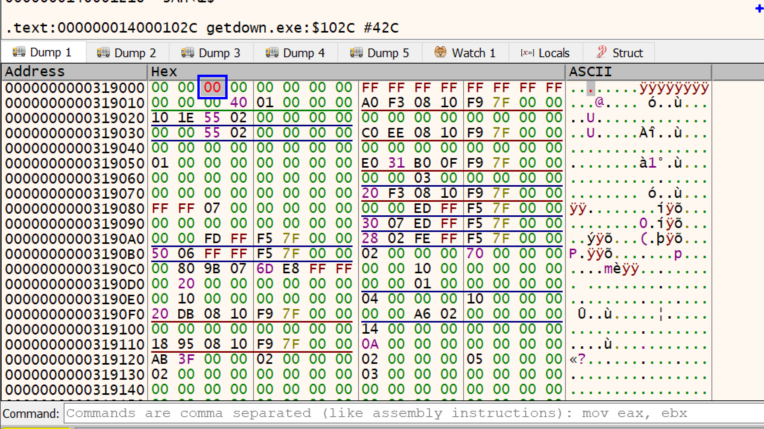Switch to the Dump 2 tab
Image resolution: width=764 pixels, height=429 pixels.
(x=134, y=53)
